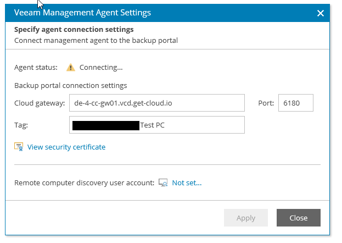Click the Apply button
The image size is (342, 243).
click(x=246, y=218)
